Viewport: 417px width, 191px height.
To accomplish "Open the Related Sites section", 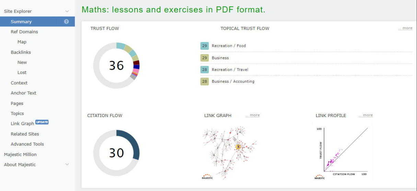I will click(25, 134).
